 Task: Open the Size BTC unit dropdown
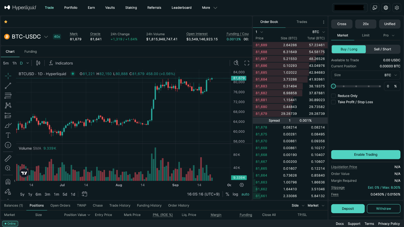pos(391,75)
